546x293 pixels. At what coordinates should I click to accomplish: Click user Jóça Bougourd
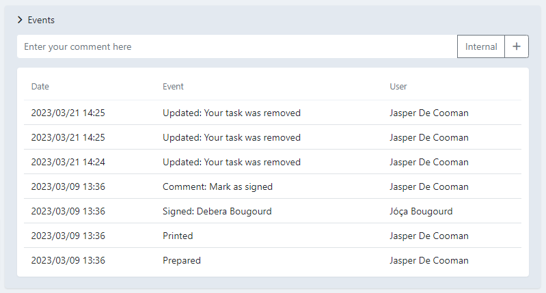pos(420,211)
